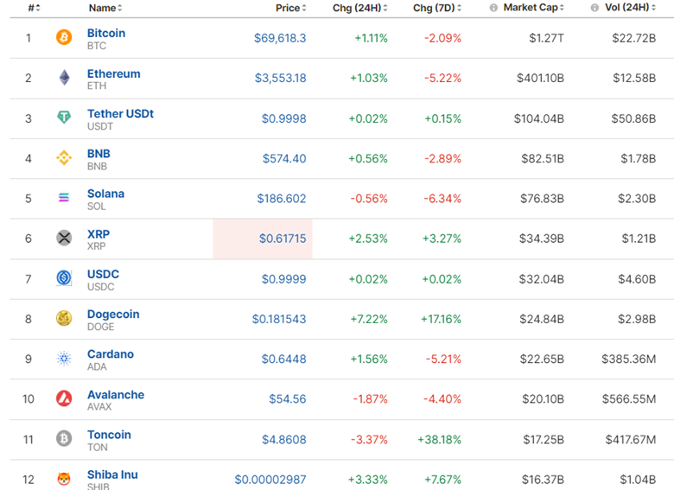Click the Cardano price $0.6448
The height and width of the screenshot is (490, 674).
click(283, 359)
